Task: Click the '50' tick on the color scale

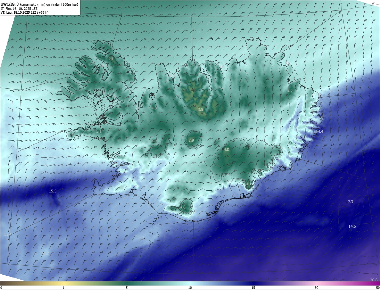Action: tap(378, 288)
